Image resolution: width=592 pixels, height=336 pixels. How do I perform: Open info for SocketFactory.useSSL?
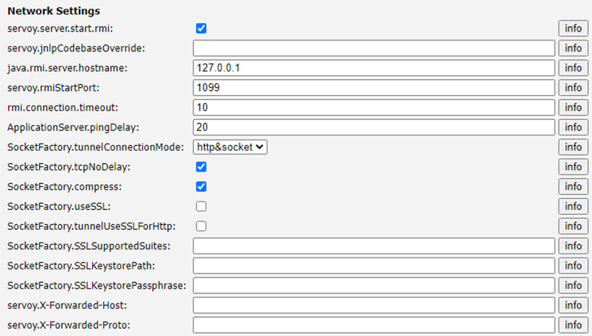click(573, 206)
